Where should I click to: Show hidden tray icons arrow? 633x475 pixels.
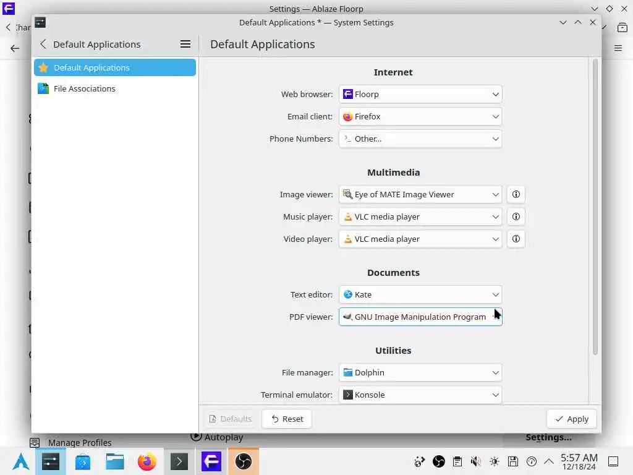(x=549, y=461)
